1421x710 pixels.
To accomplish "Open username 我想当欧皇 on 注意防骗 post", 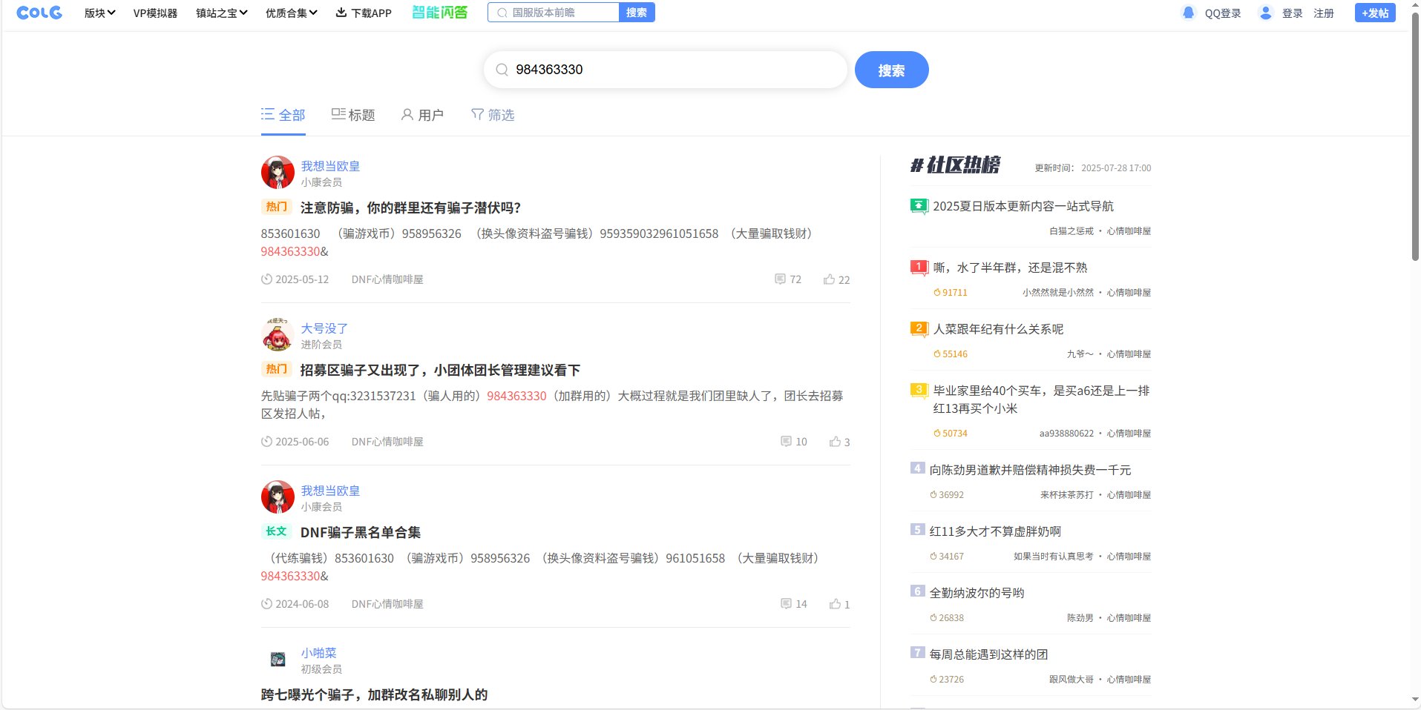I will click(x=330, y=166).
